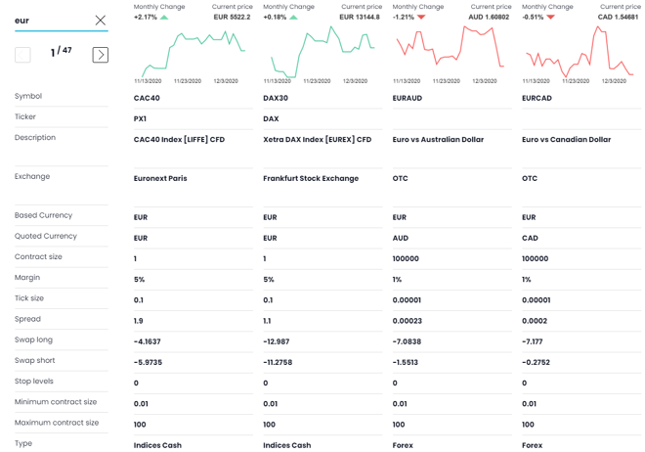Click the Type row label

23,443
